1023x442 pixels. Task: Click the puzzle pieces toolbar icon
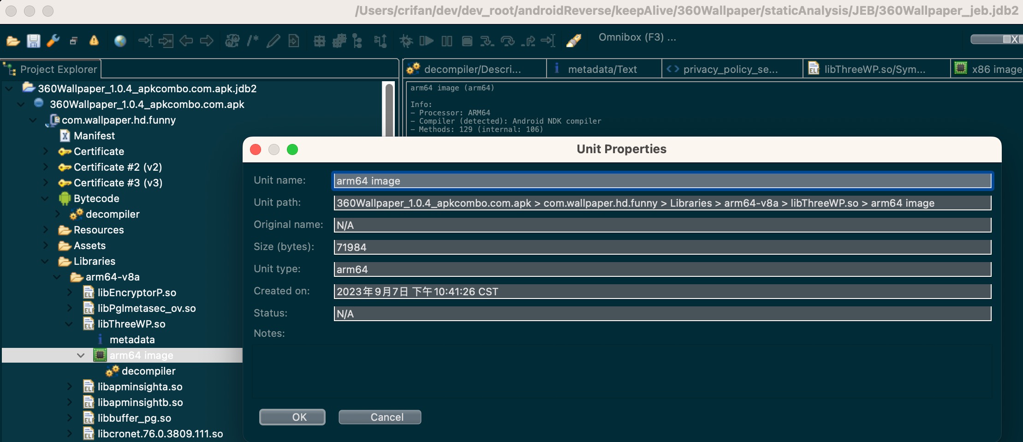339,41
